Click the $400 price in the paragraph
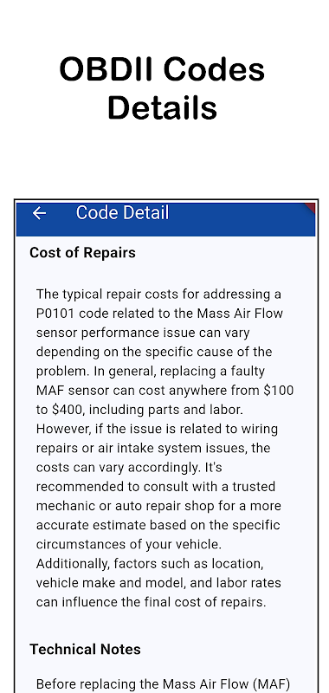Image resolution: width=329 pixels, height=693 pixels. coord(68,410)
